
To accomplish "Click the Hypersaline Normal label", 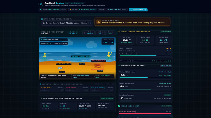I will click(165, 83).
